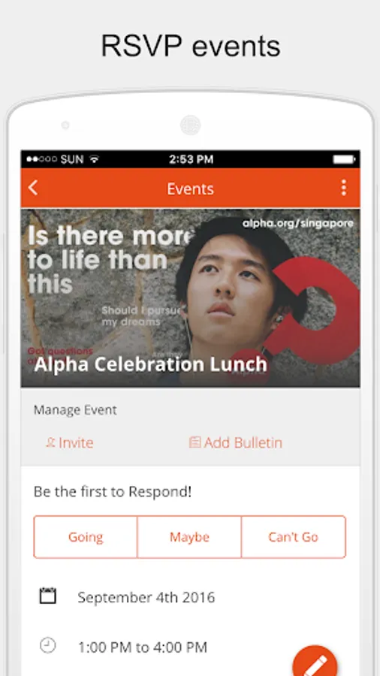
Task: Tap the 1:00 PM to 4:00 PM row
Action: [x=191, y=647]
